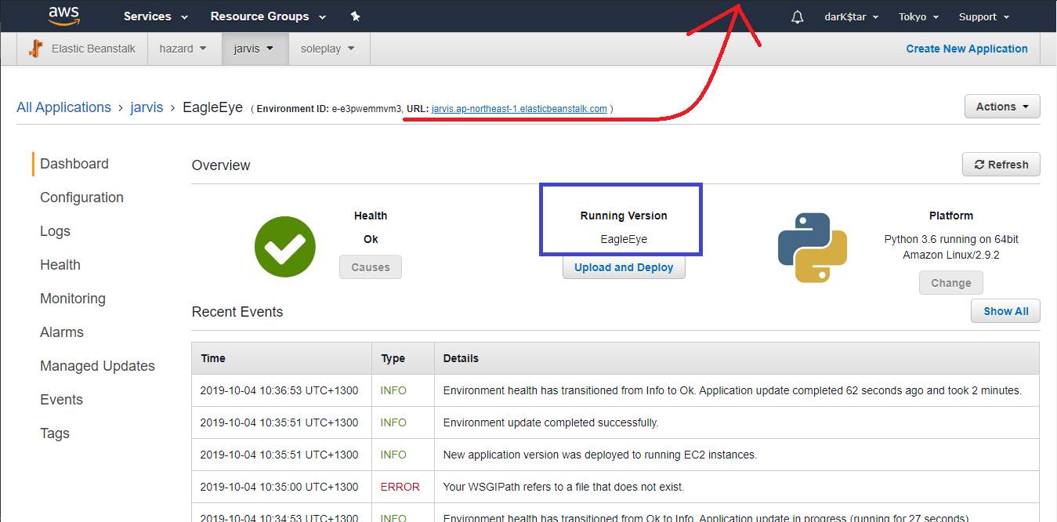Screen dimensions: 1057x522
Task: Click 'Your WSGIPath refers to a file' detail
Action: tap(564, 487)
